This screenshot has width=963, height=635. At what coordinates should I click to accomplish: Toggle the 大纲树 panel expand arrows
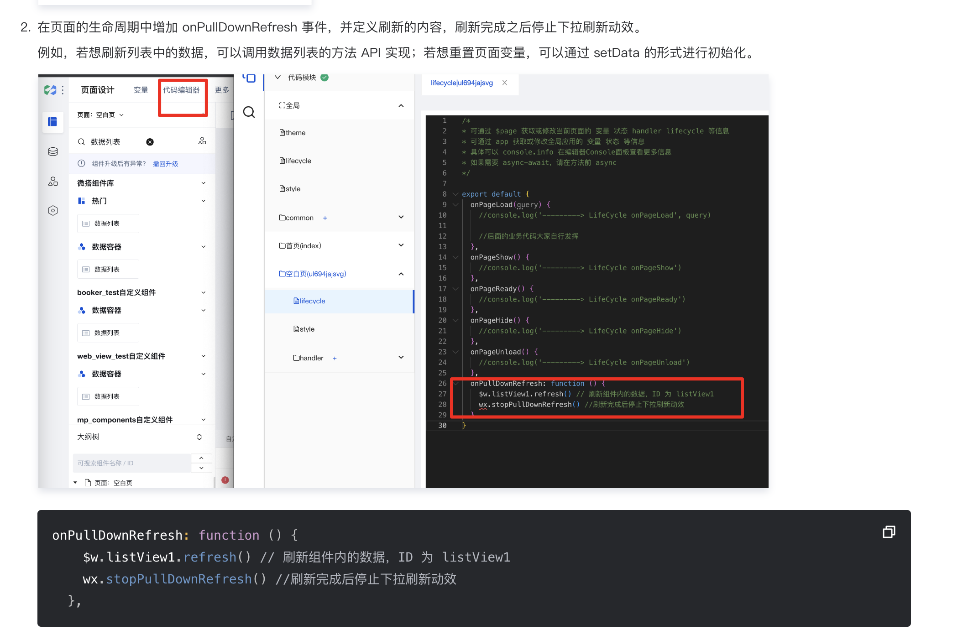(x=199, y=437)
